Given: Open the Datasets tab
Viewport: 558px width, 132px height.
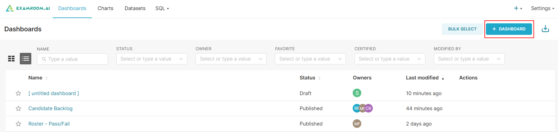Looking at the screenshot, I should [x=135, y=8].
